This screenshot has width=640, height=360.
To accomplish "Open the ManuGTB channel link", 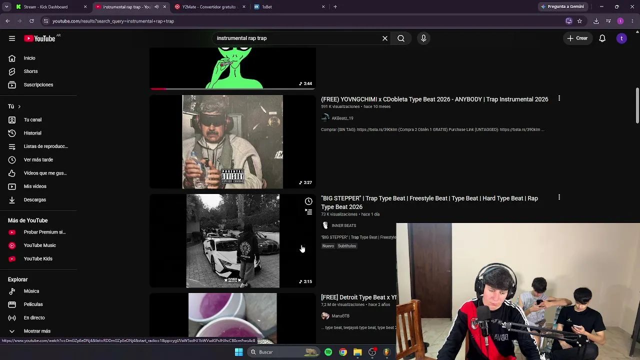I will [340, 316].
